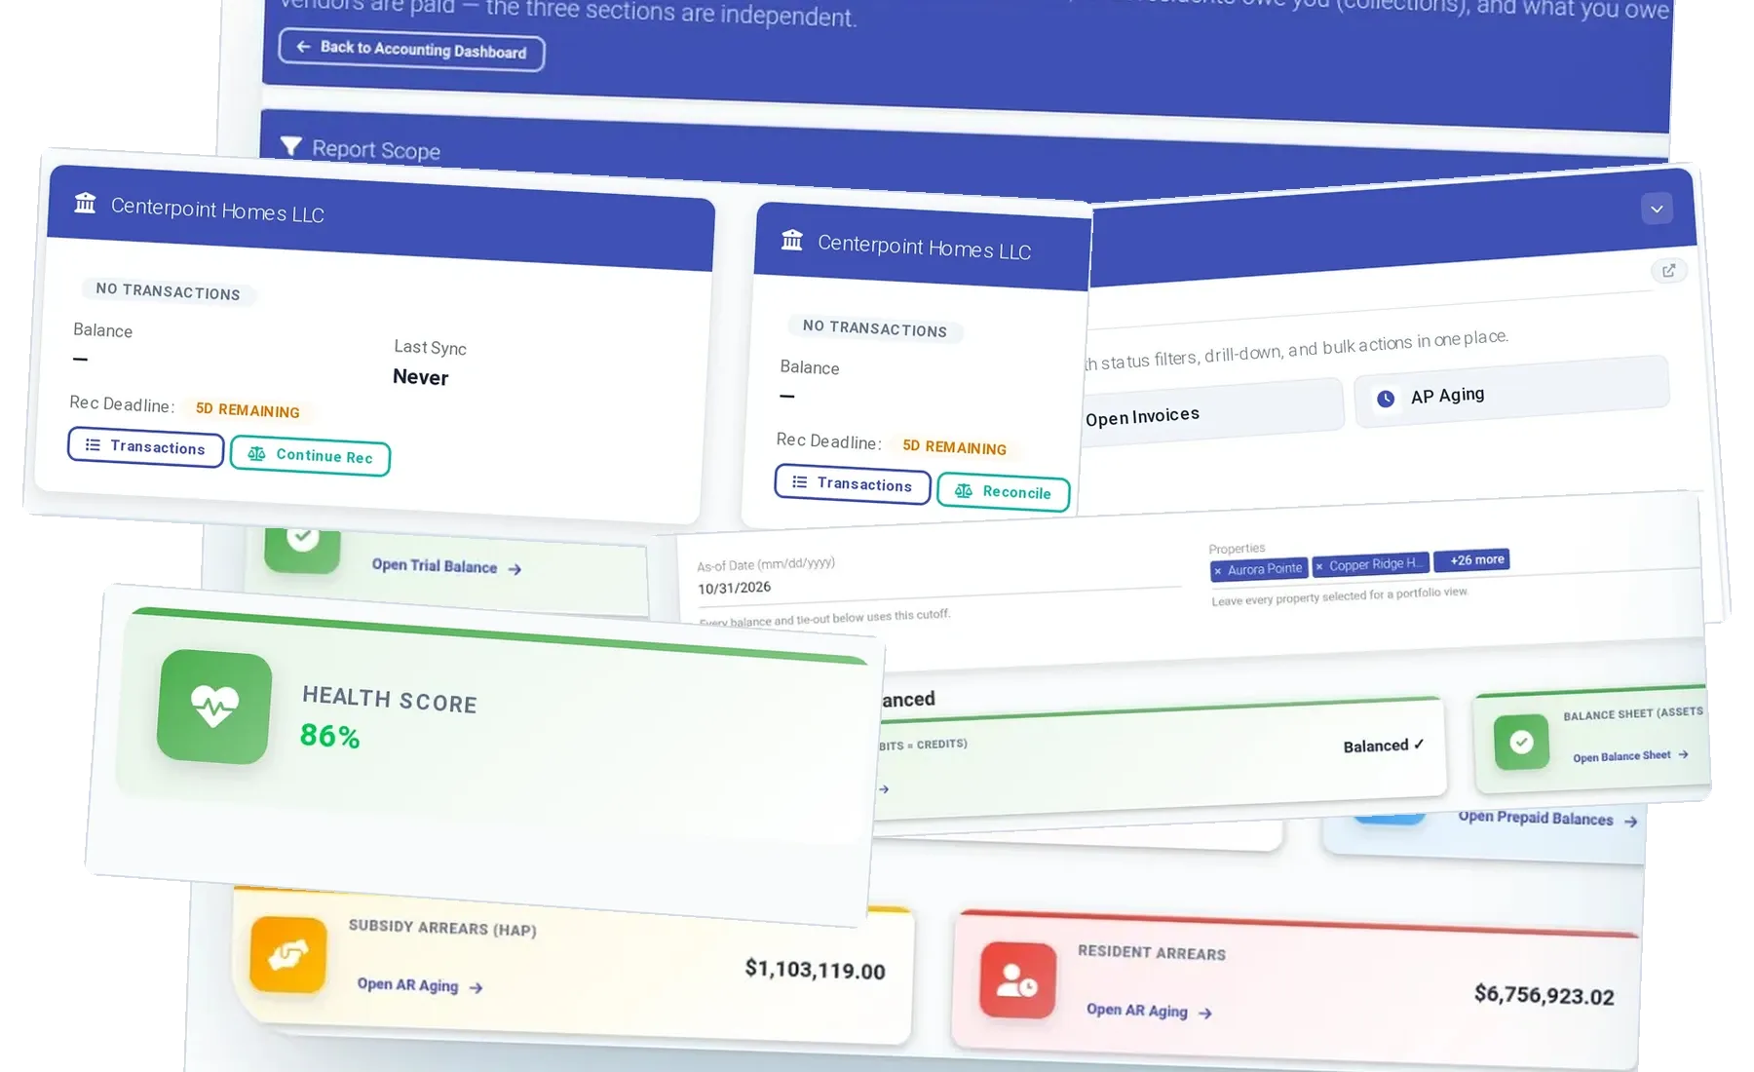Click the Reconcile button
Screen dimensions: 1754x1072
point(1003,491)
